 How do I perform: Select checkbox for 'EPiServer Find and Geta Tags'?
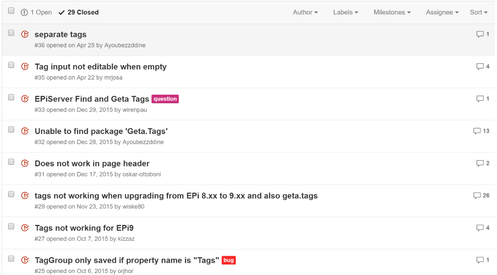click(11, 97)
